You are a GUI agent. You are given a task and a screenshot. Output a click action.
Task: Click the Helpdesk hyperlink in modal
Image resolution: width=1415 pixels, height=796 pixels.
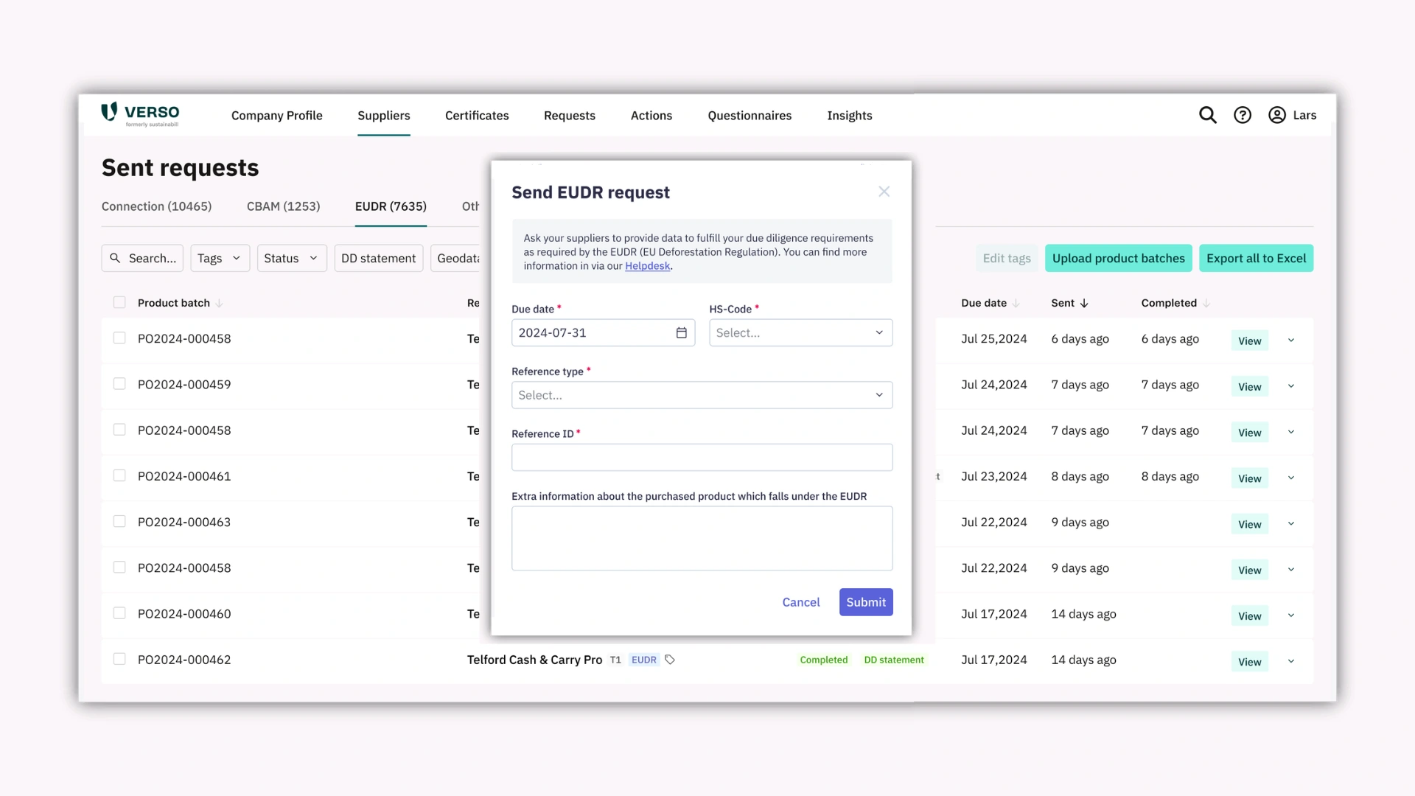(x=646, y=265)
